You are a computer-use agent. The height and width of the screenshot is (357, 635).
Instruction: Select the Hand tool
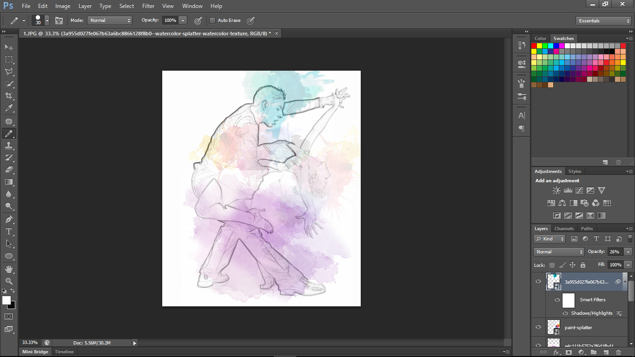click(x=9, y=269)
